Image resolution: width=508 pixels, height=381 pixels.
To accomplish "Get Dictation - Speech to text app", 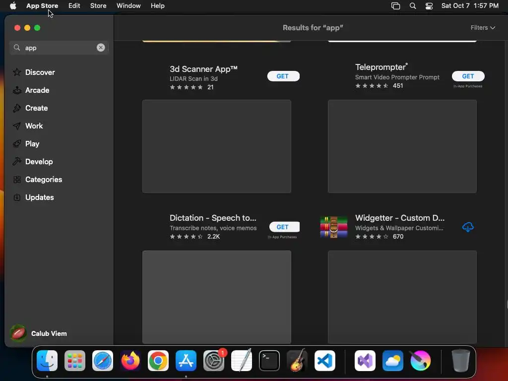I will (284, 227).
